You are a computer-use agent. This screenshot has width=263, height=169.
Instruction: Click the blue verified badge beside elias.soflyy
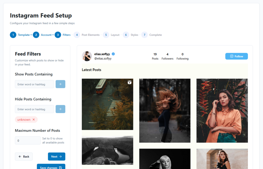[113, 54]
